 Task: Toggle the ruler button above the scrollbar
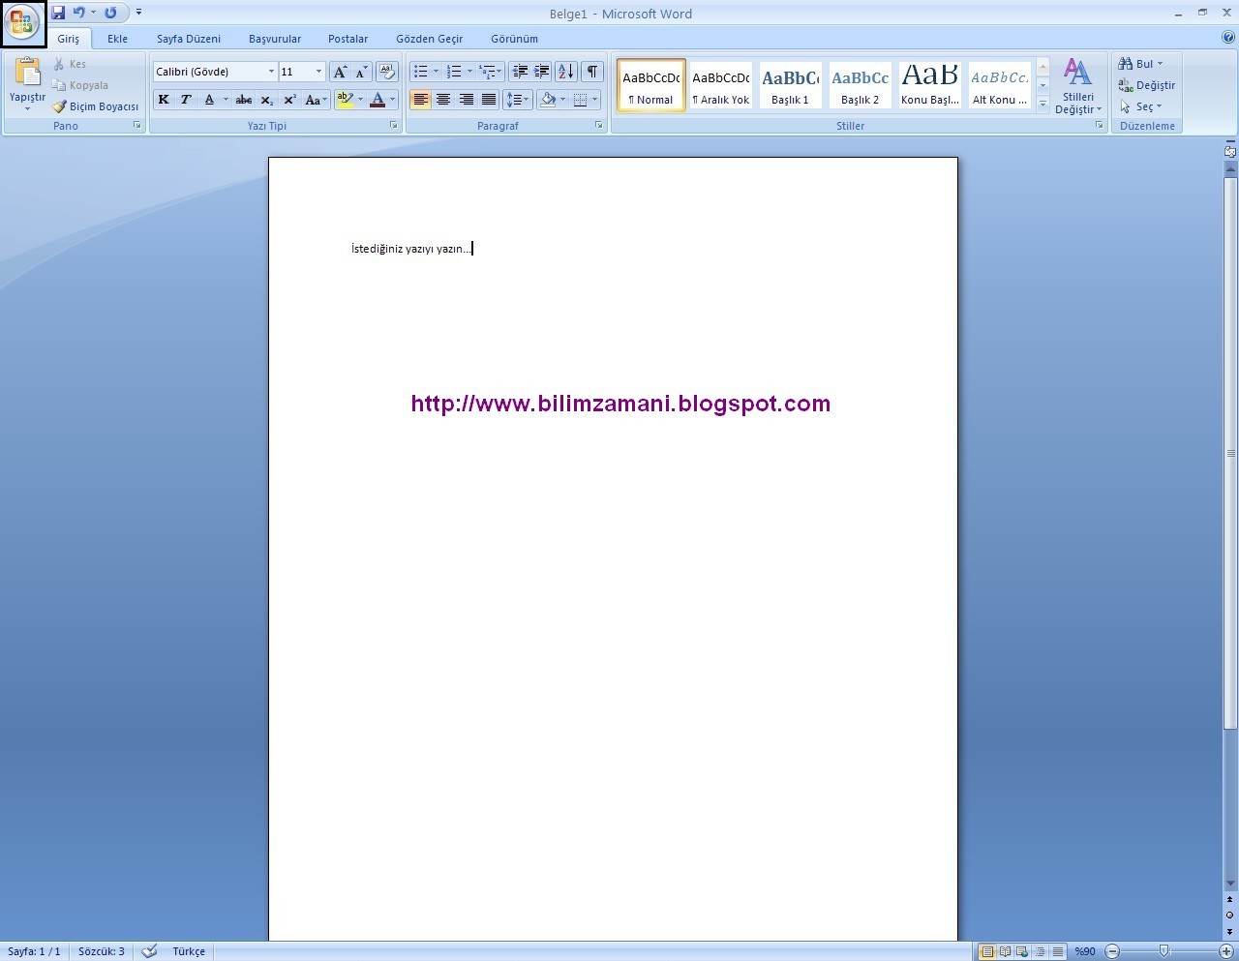click(1230, 151)
